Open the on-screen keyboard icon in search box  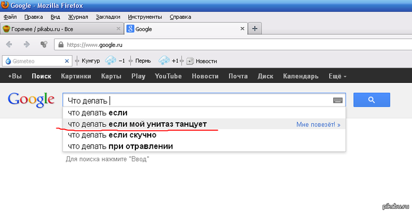[x=338, y=100]
